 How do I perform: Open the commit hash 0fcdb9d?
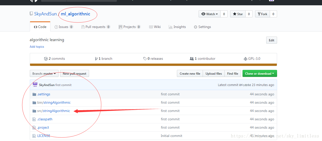click(x=245, y=85)
